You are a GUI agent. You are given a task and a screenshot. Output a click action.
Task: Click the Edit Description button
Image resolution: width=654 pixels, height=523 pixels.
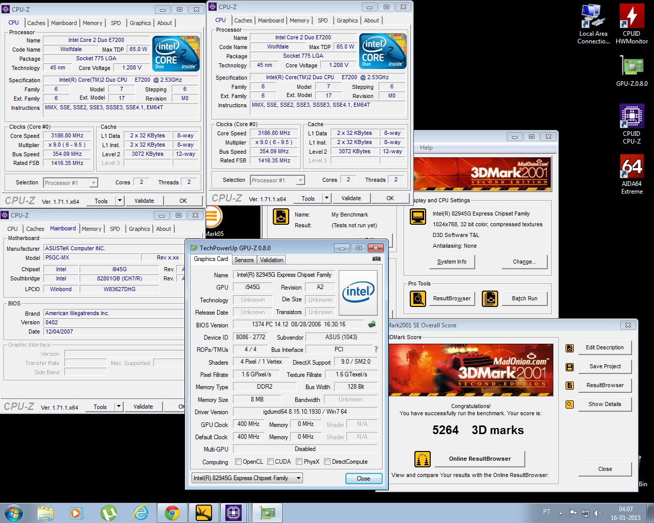tap(605, 347)
